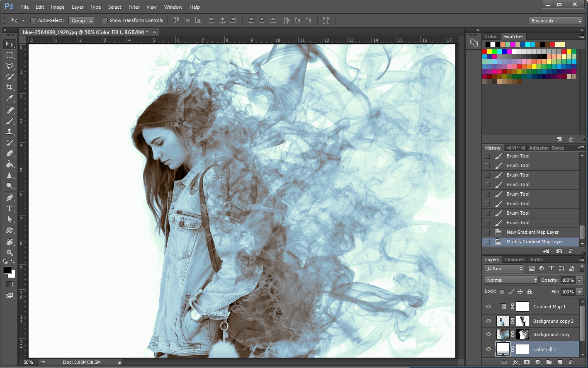Select the Pen tool
The height and width of the screenshot is (368, 588).
[x=10, y=198]
